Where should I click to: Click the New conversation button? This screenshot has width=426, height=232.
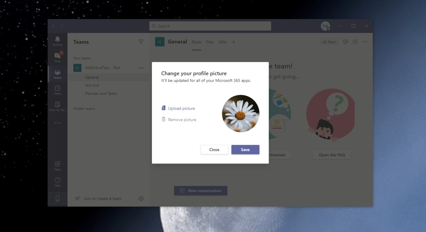201,190
